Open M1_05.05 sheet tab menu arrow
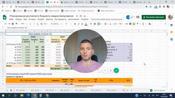The height and width of the screenshot is (98, 175). (26, 90)
